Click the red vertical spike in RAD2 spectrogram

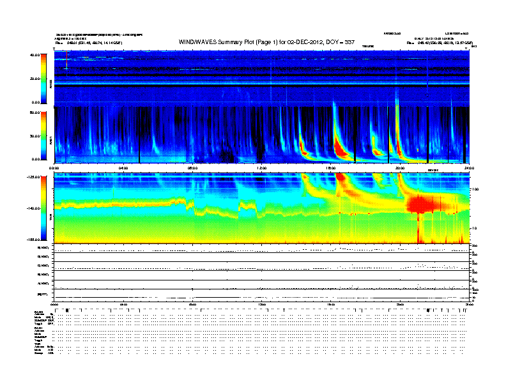[67, 59]
